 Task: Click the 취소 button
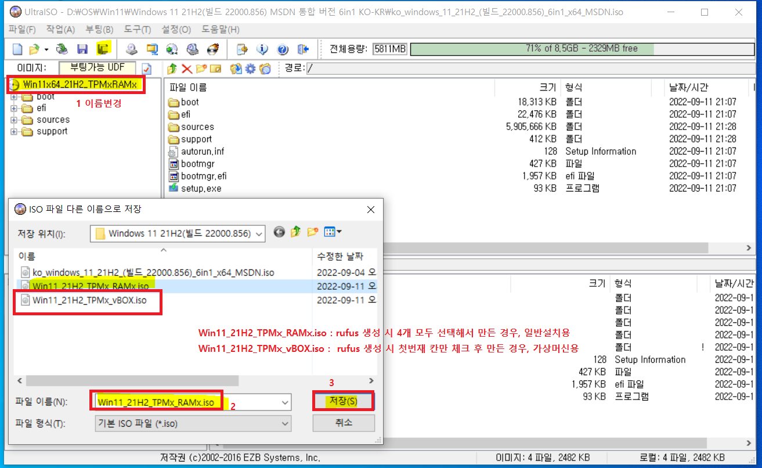(x=344, y=423)
